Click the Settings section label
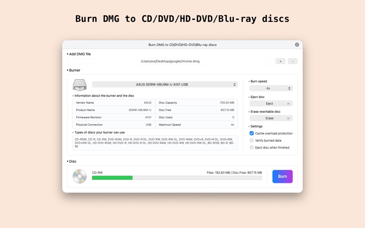The height and width of the screenshot is (228, 365). click(x=255, y=126)
